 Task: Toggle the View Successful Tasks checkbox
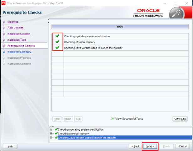112,118
